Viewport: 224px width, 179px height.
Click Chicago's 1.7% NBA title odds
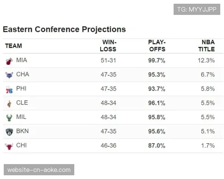208,145
